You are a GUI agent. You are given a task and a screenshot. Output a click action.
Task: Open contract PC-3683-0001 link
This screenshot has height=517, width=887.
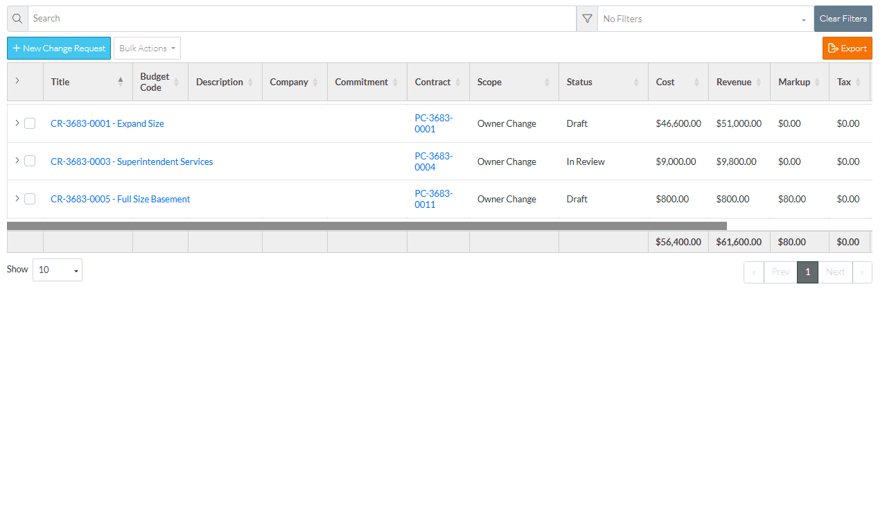tap(434, 123)
